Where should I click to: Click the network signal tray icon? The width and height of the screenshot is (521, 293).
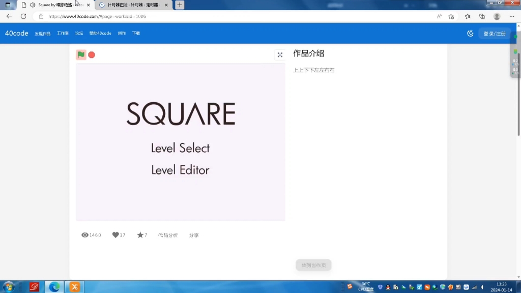tap(474, 287)
